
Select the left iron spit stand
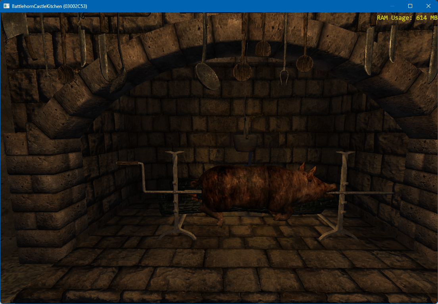(x=175, y=194)
